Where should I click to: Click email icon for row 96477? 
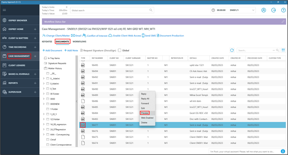click(83, 125)
